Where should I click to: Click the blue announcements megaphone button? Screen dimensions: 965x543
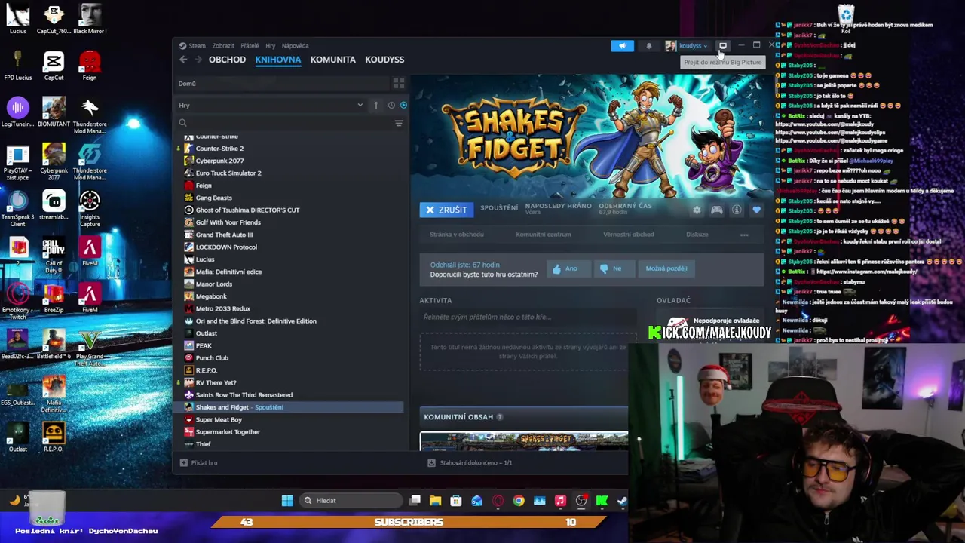(623, 46)
